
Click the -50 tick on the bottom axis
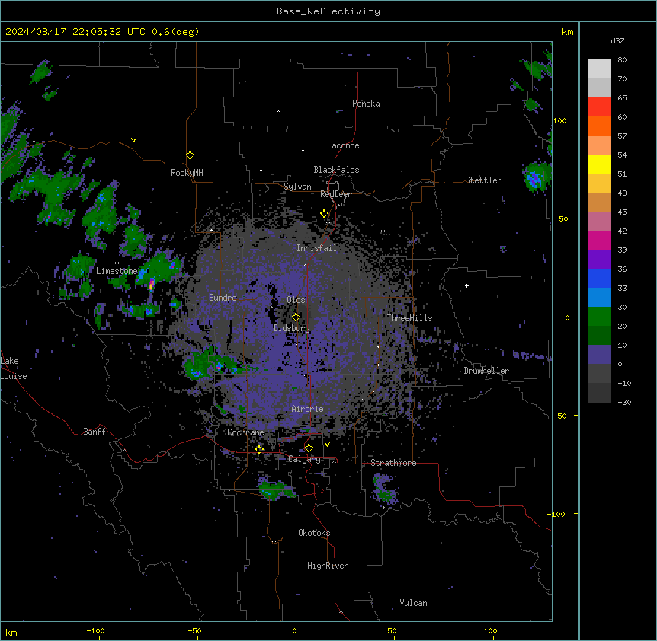click(194, 630)
